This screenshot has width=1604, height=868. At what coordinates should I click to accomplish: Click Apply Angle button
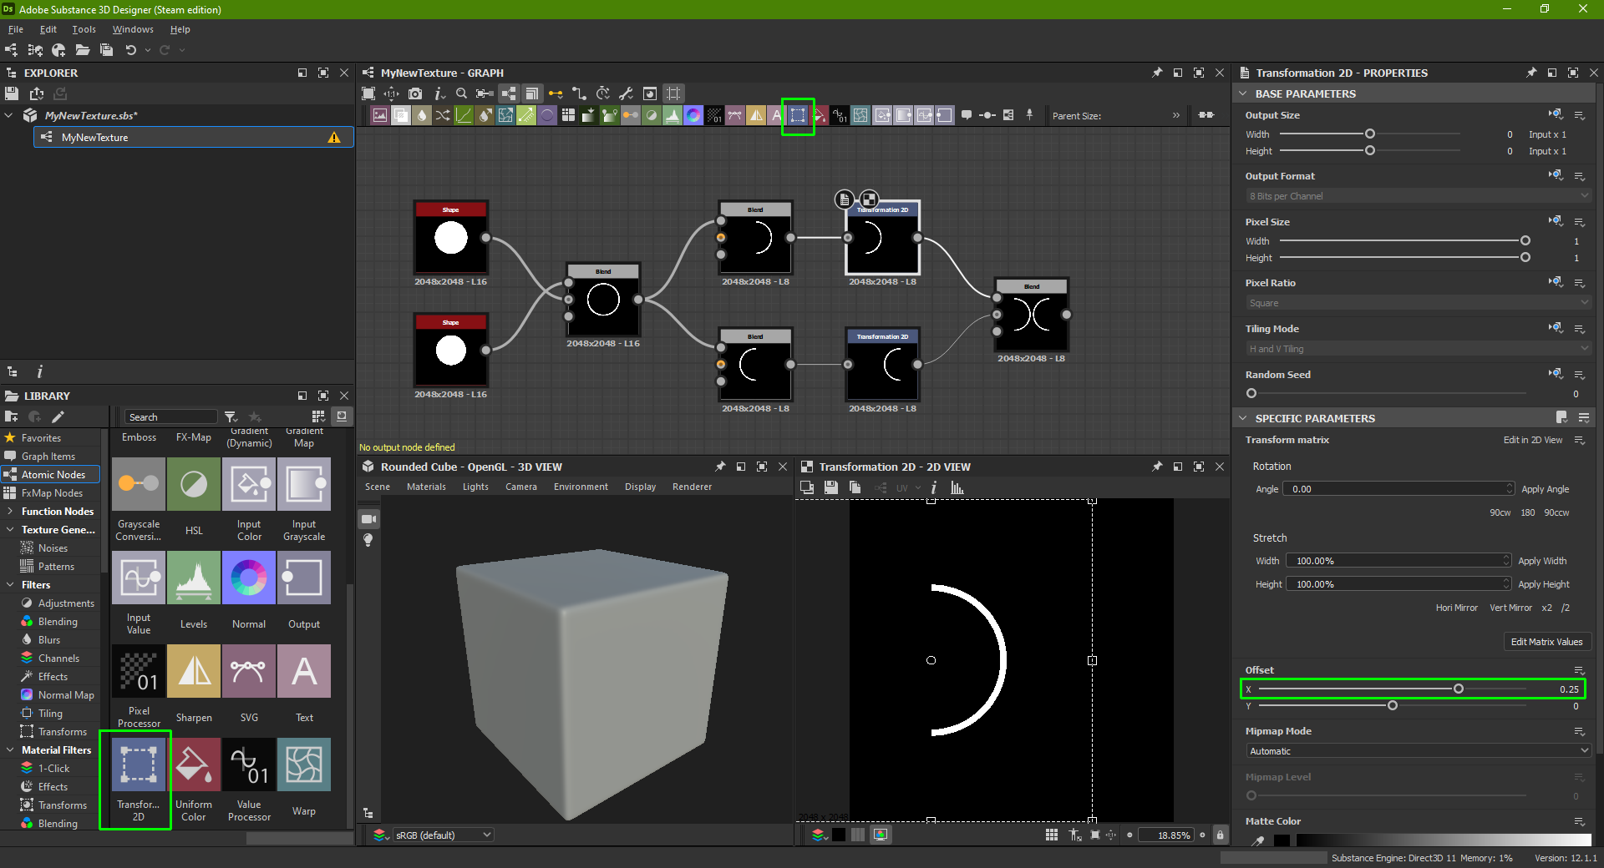(x=1545, y=489)
